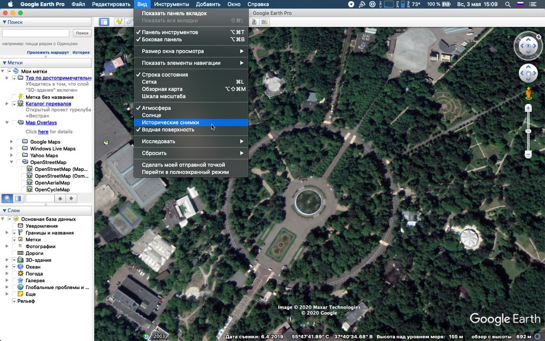Select the orange Street View pegman
Screen dimensions: 545x341
click(x=528, y=93)
